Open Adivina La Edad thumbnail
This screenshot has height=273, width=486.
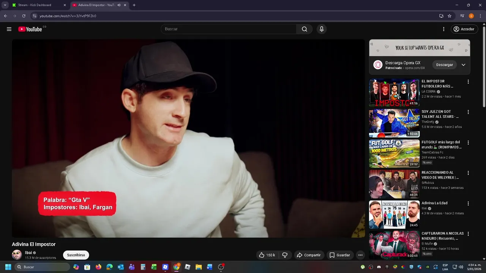tap(394, 214)
